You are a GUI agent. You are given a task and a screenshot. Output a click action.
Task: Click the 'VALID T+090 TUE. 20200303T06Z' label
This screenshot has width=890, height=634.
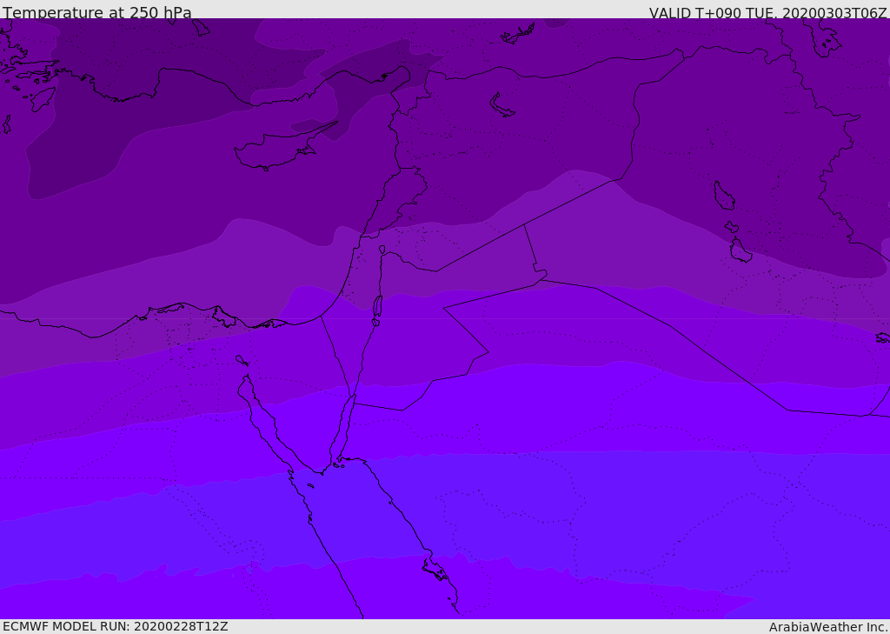click(768, 12)
